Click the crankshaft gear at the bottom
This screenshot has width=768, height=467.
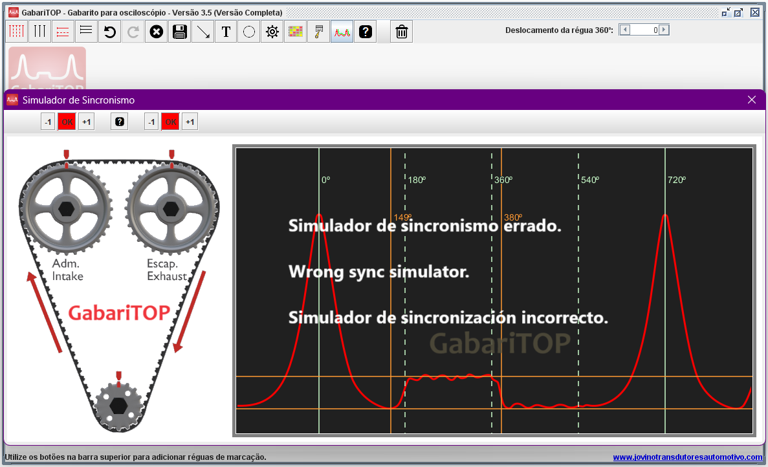click(x=118, y=406)
